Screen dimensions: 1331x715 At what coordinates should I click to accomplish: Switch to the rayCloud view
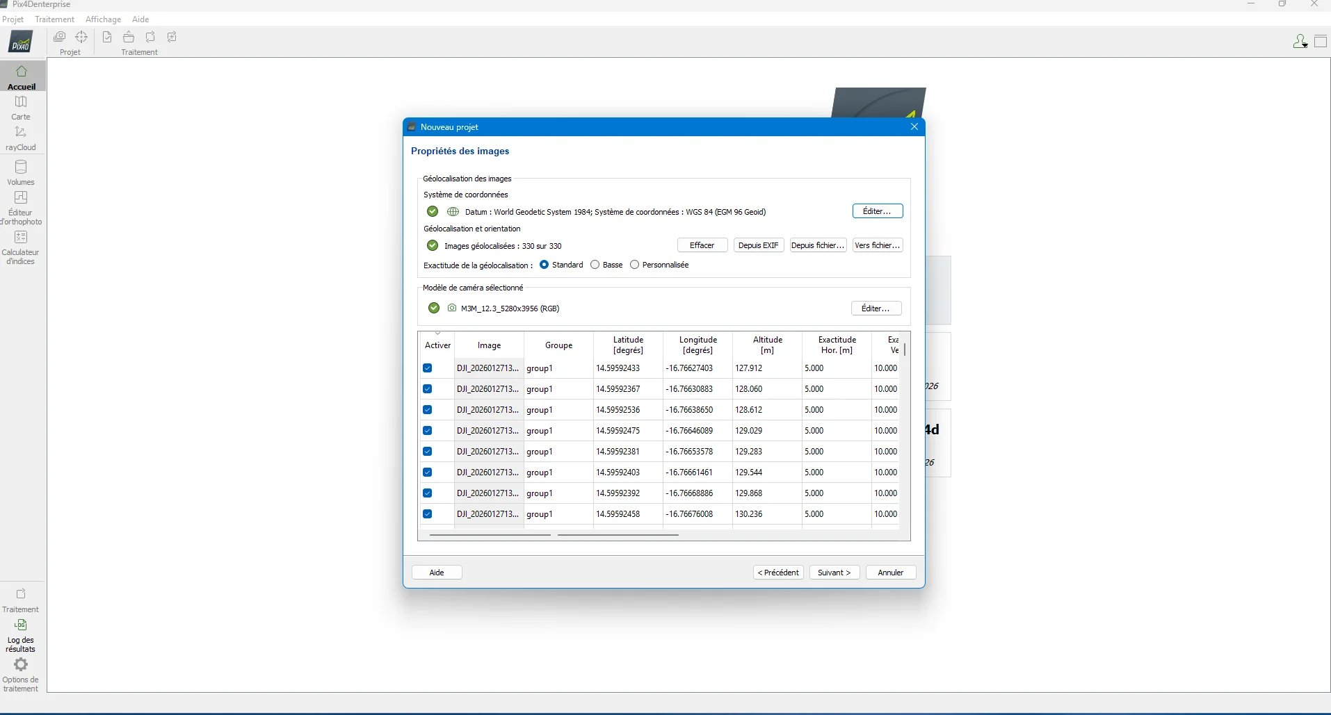coord(21,138)
